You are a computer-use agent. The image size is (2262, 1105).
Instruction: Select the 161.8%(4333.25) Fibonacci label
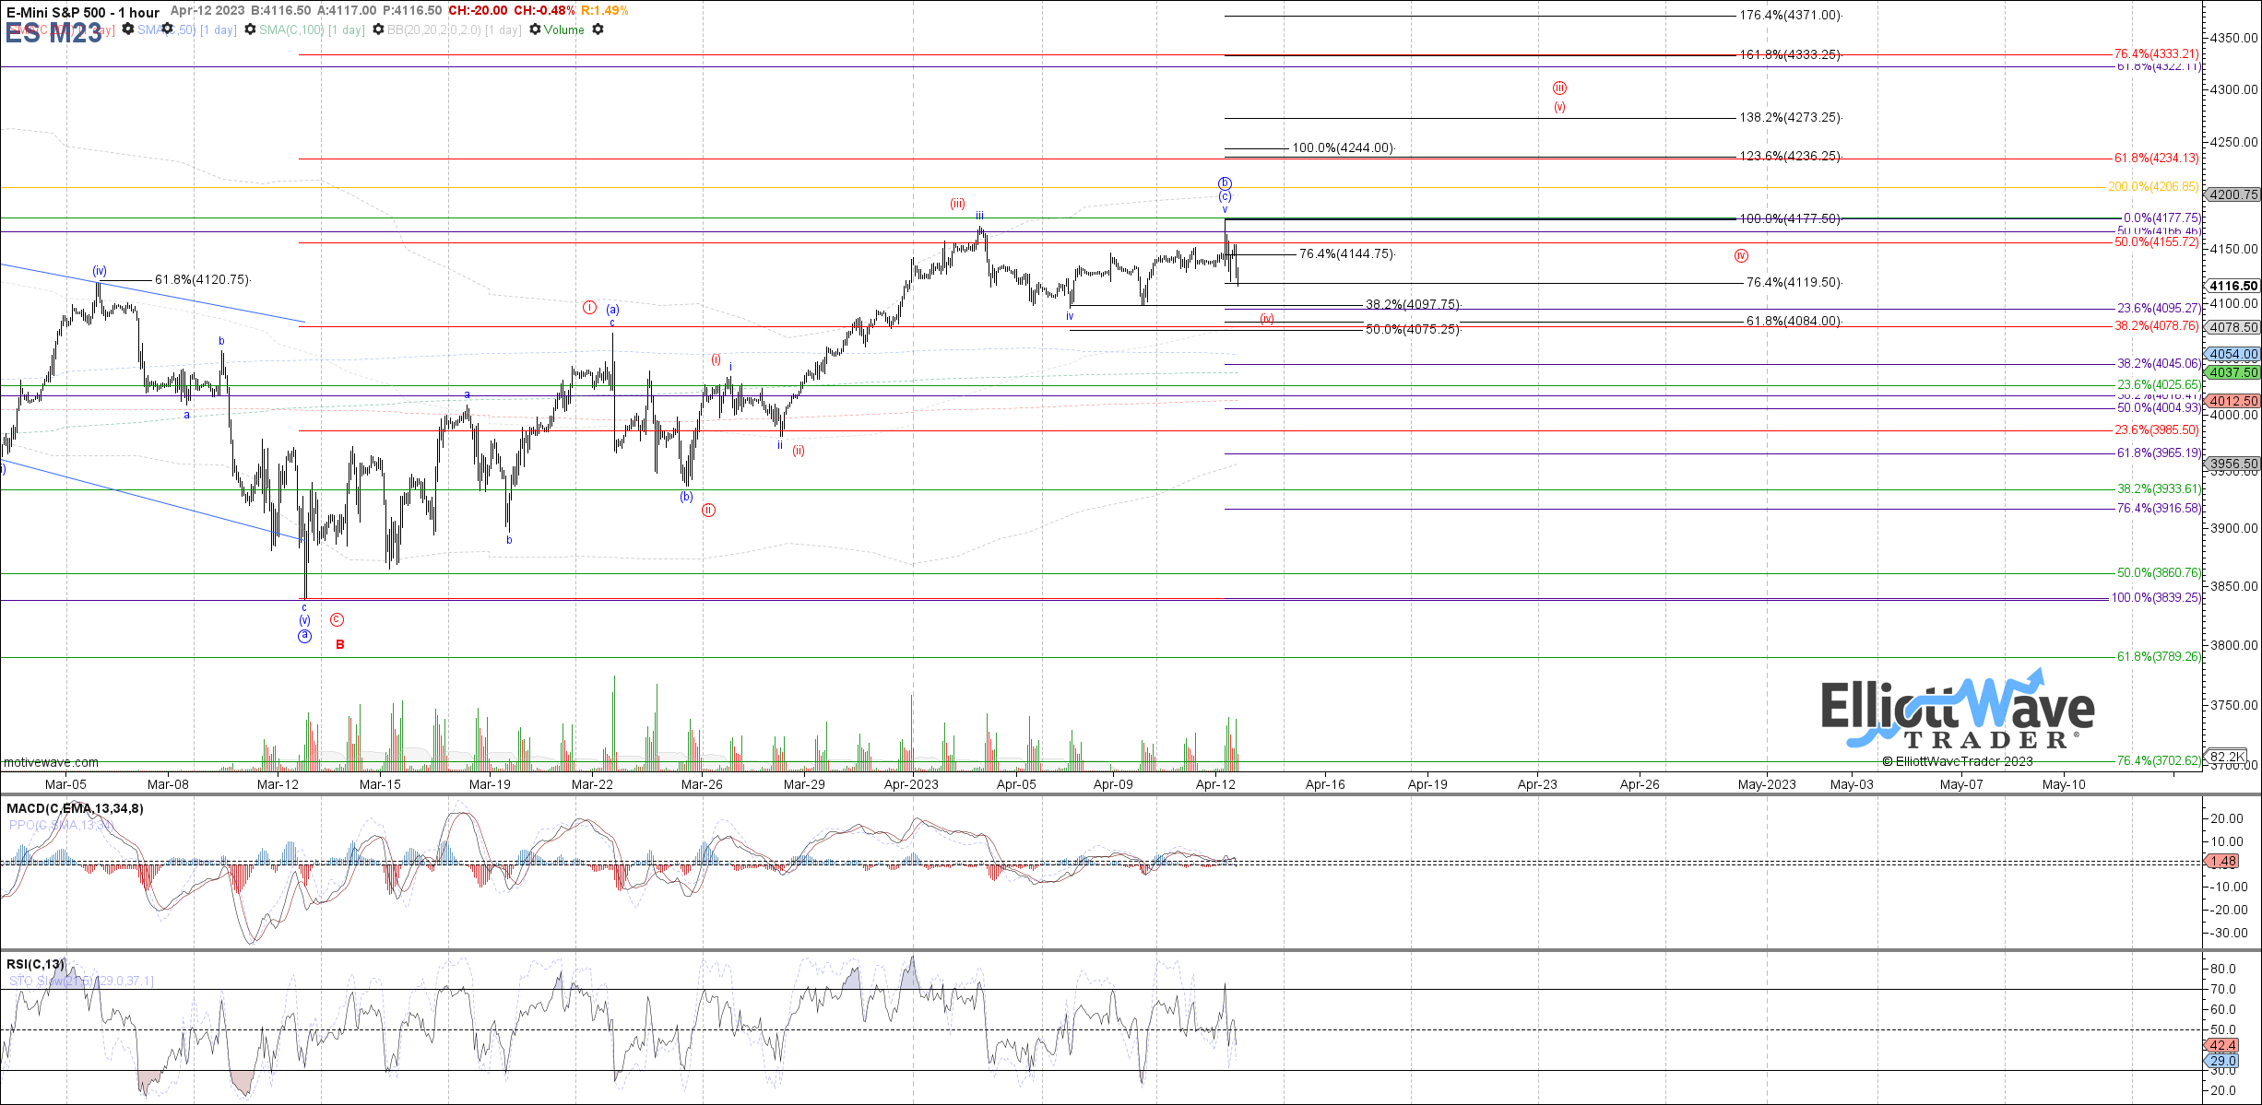pos(1790,55)
